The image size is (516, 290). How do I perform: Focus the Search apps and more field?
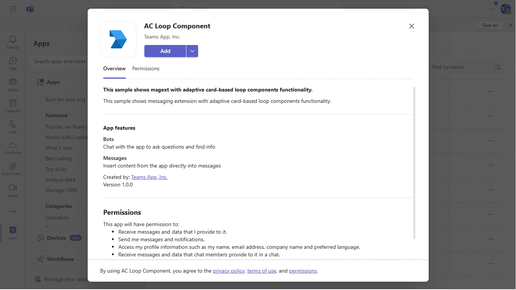[x=59, y=62]
